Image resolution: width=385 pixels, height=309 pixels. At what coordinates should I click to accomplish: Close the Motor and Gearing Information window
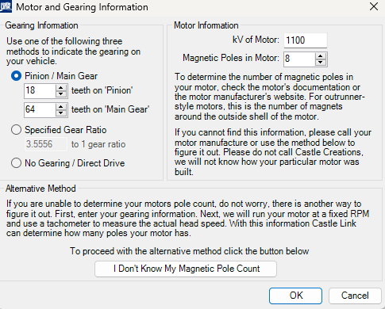(374, 6)
